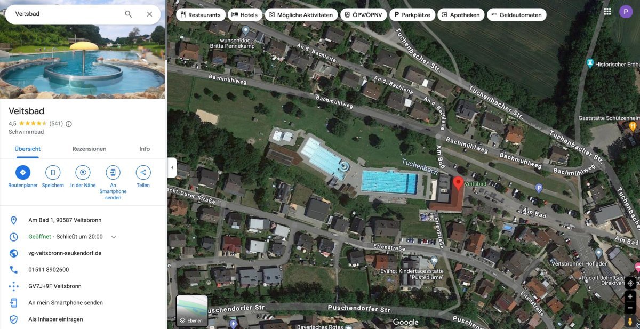Clear the Veitsbad search field

(x=150, y=14)
